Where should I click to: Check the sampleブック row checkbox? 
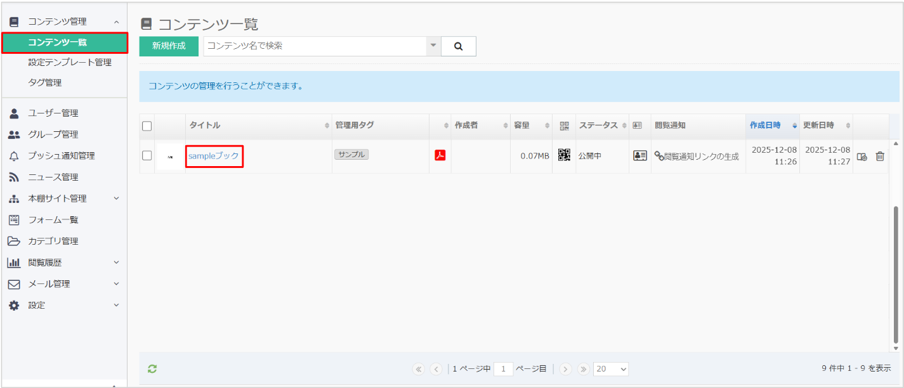click(147, 155)
